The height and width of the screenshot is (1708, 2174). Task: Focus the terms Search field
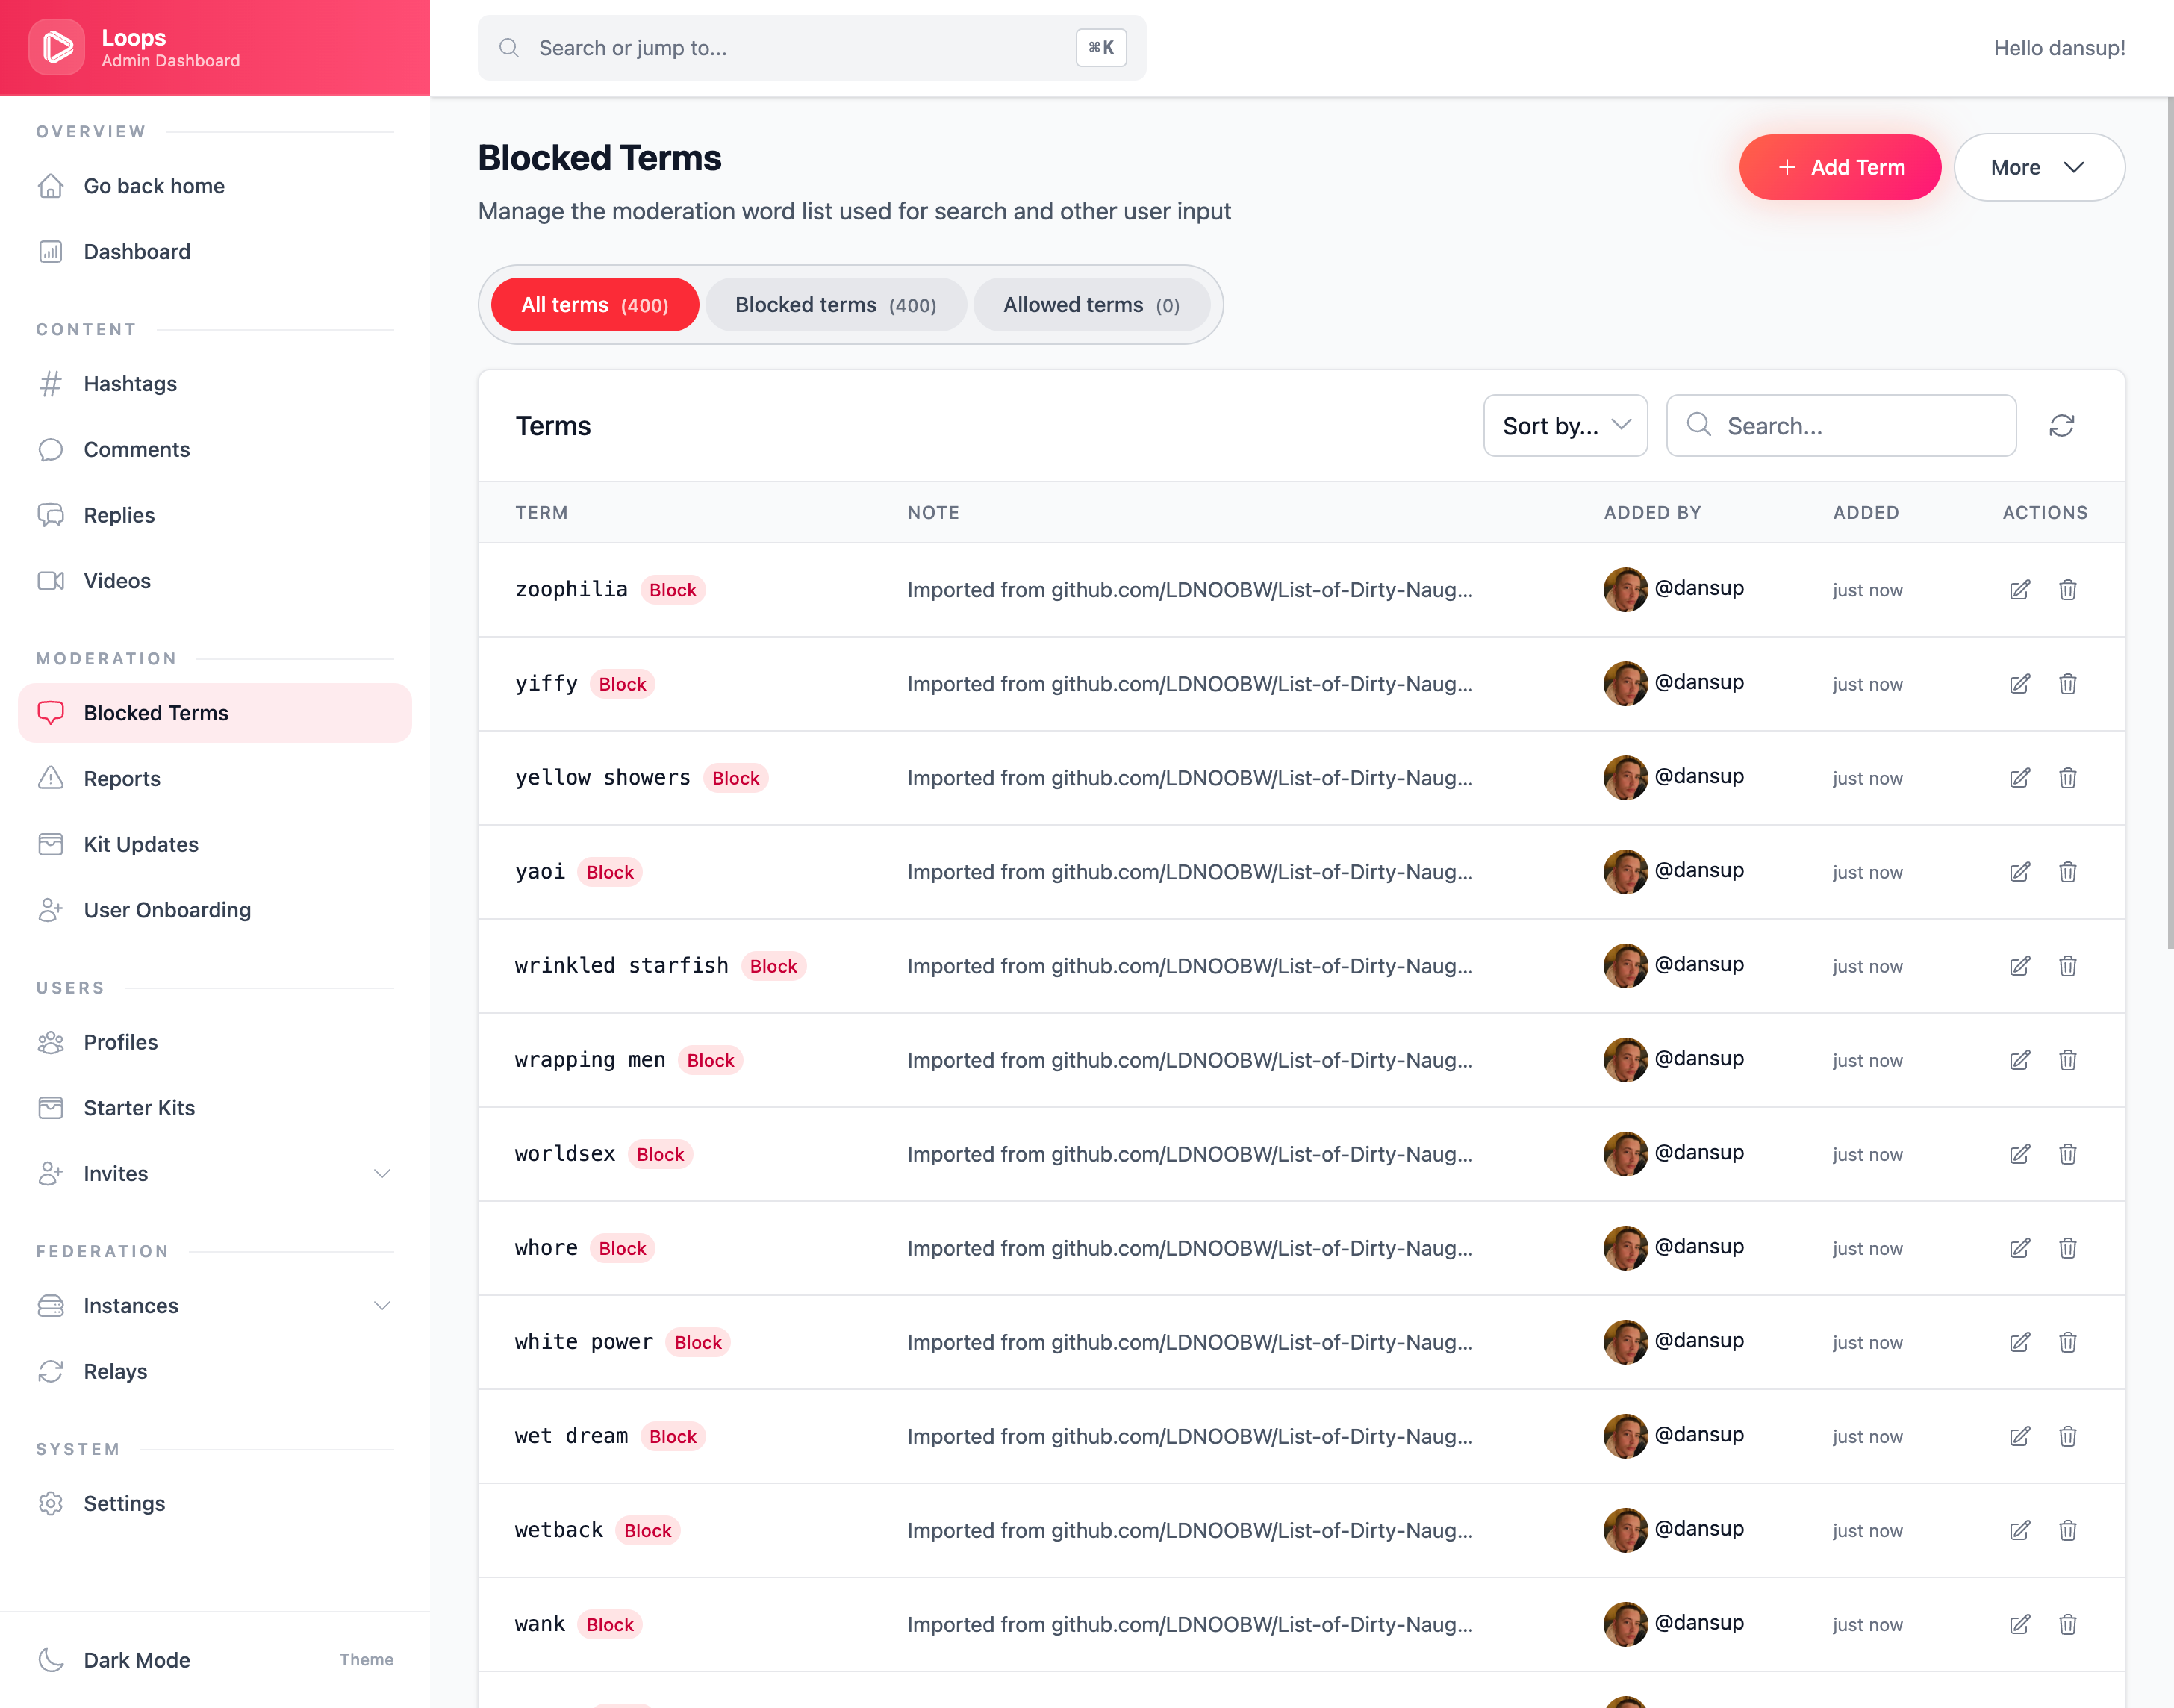[1841, 426]
